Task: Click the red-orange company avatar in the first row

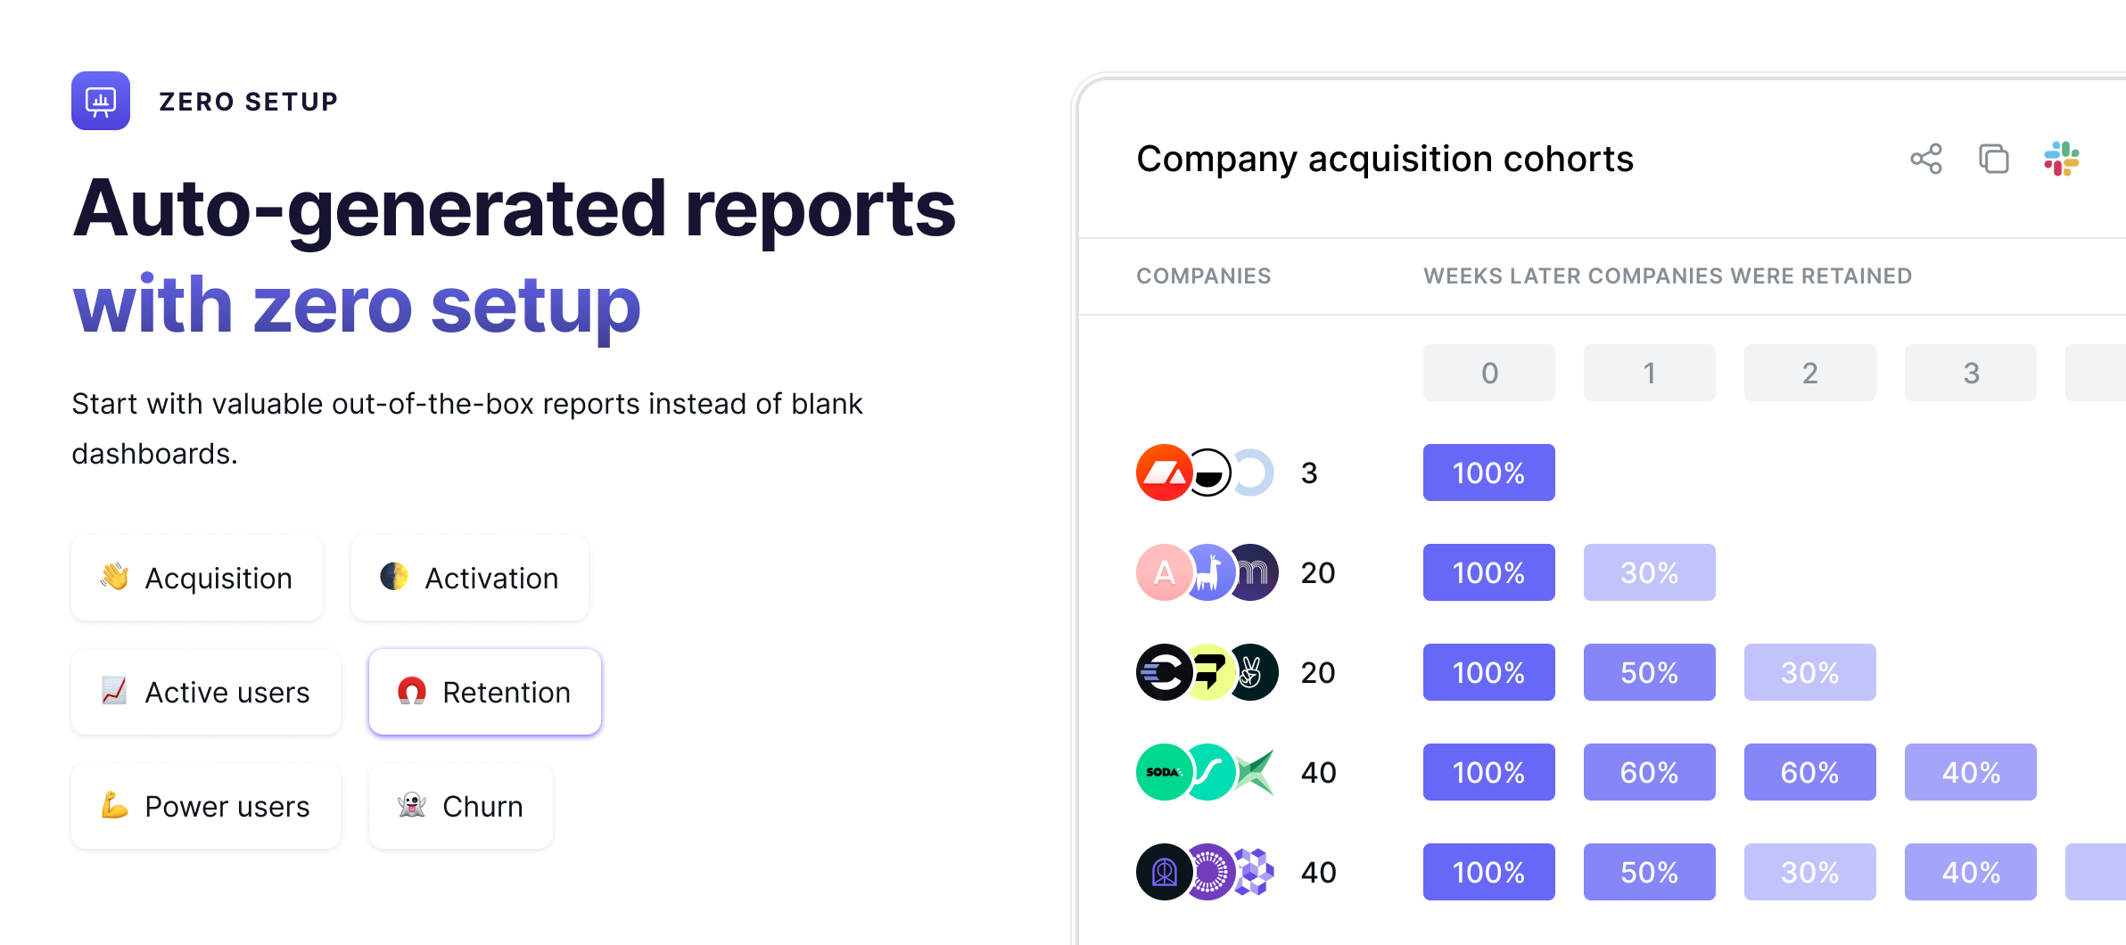Action: pos(1163,472)
